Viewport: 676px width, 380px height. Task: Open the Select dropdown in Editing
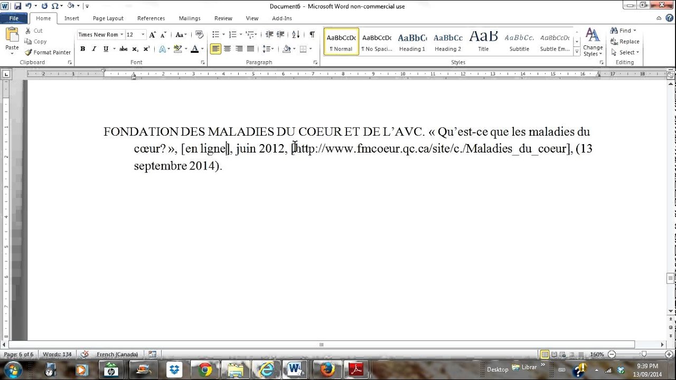(625, 52)
